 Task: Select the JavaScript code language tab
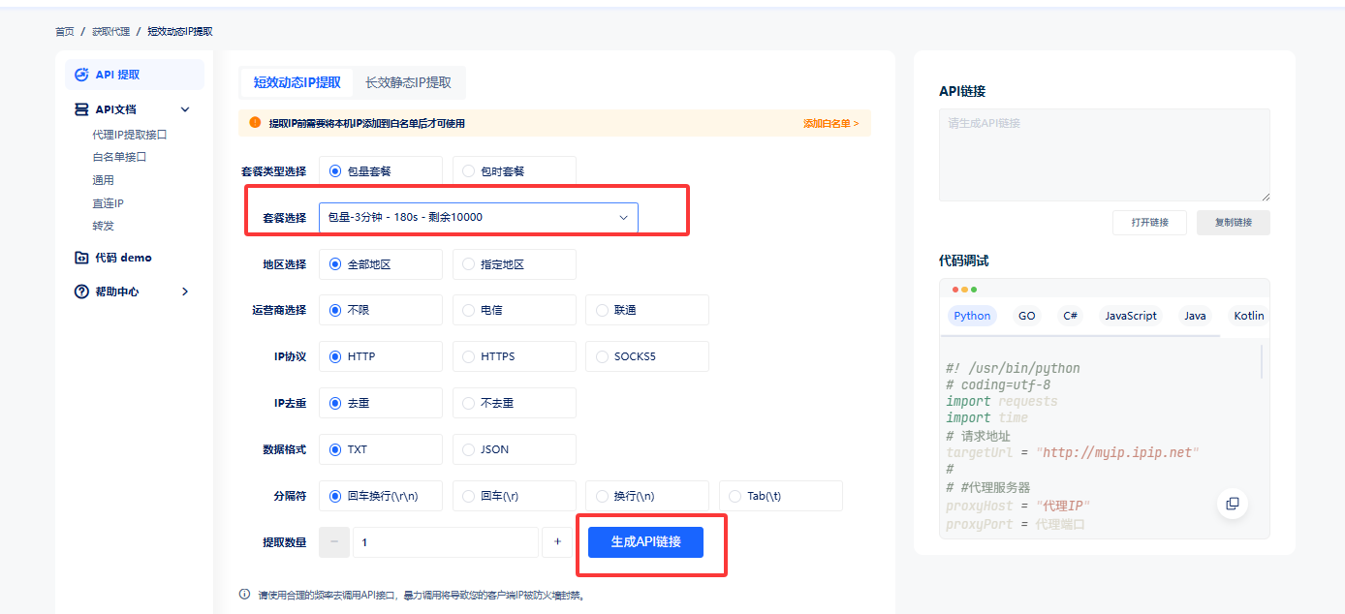click(1131, 316)
